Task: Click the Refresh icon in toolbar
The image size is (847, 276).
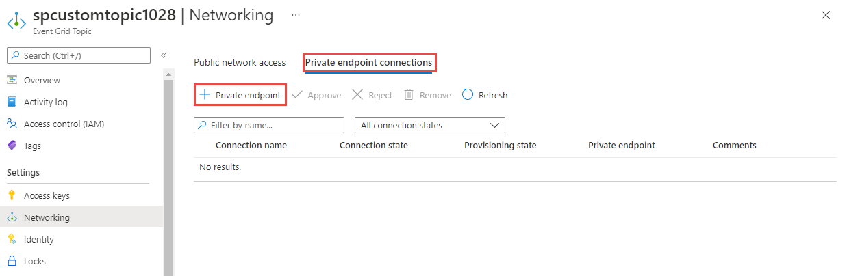Action: (468, 95)
